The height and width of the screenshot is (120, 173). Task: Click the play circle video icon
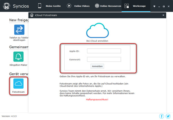coord(69,6)
